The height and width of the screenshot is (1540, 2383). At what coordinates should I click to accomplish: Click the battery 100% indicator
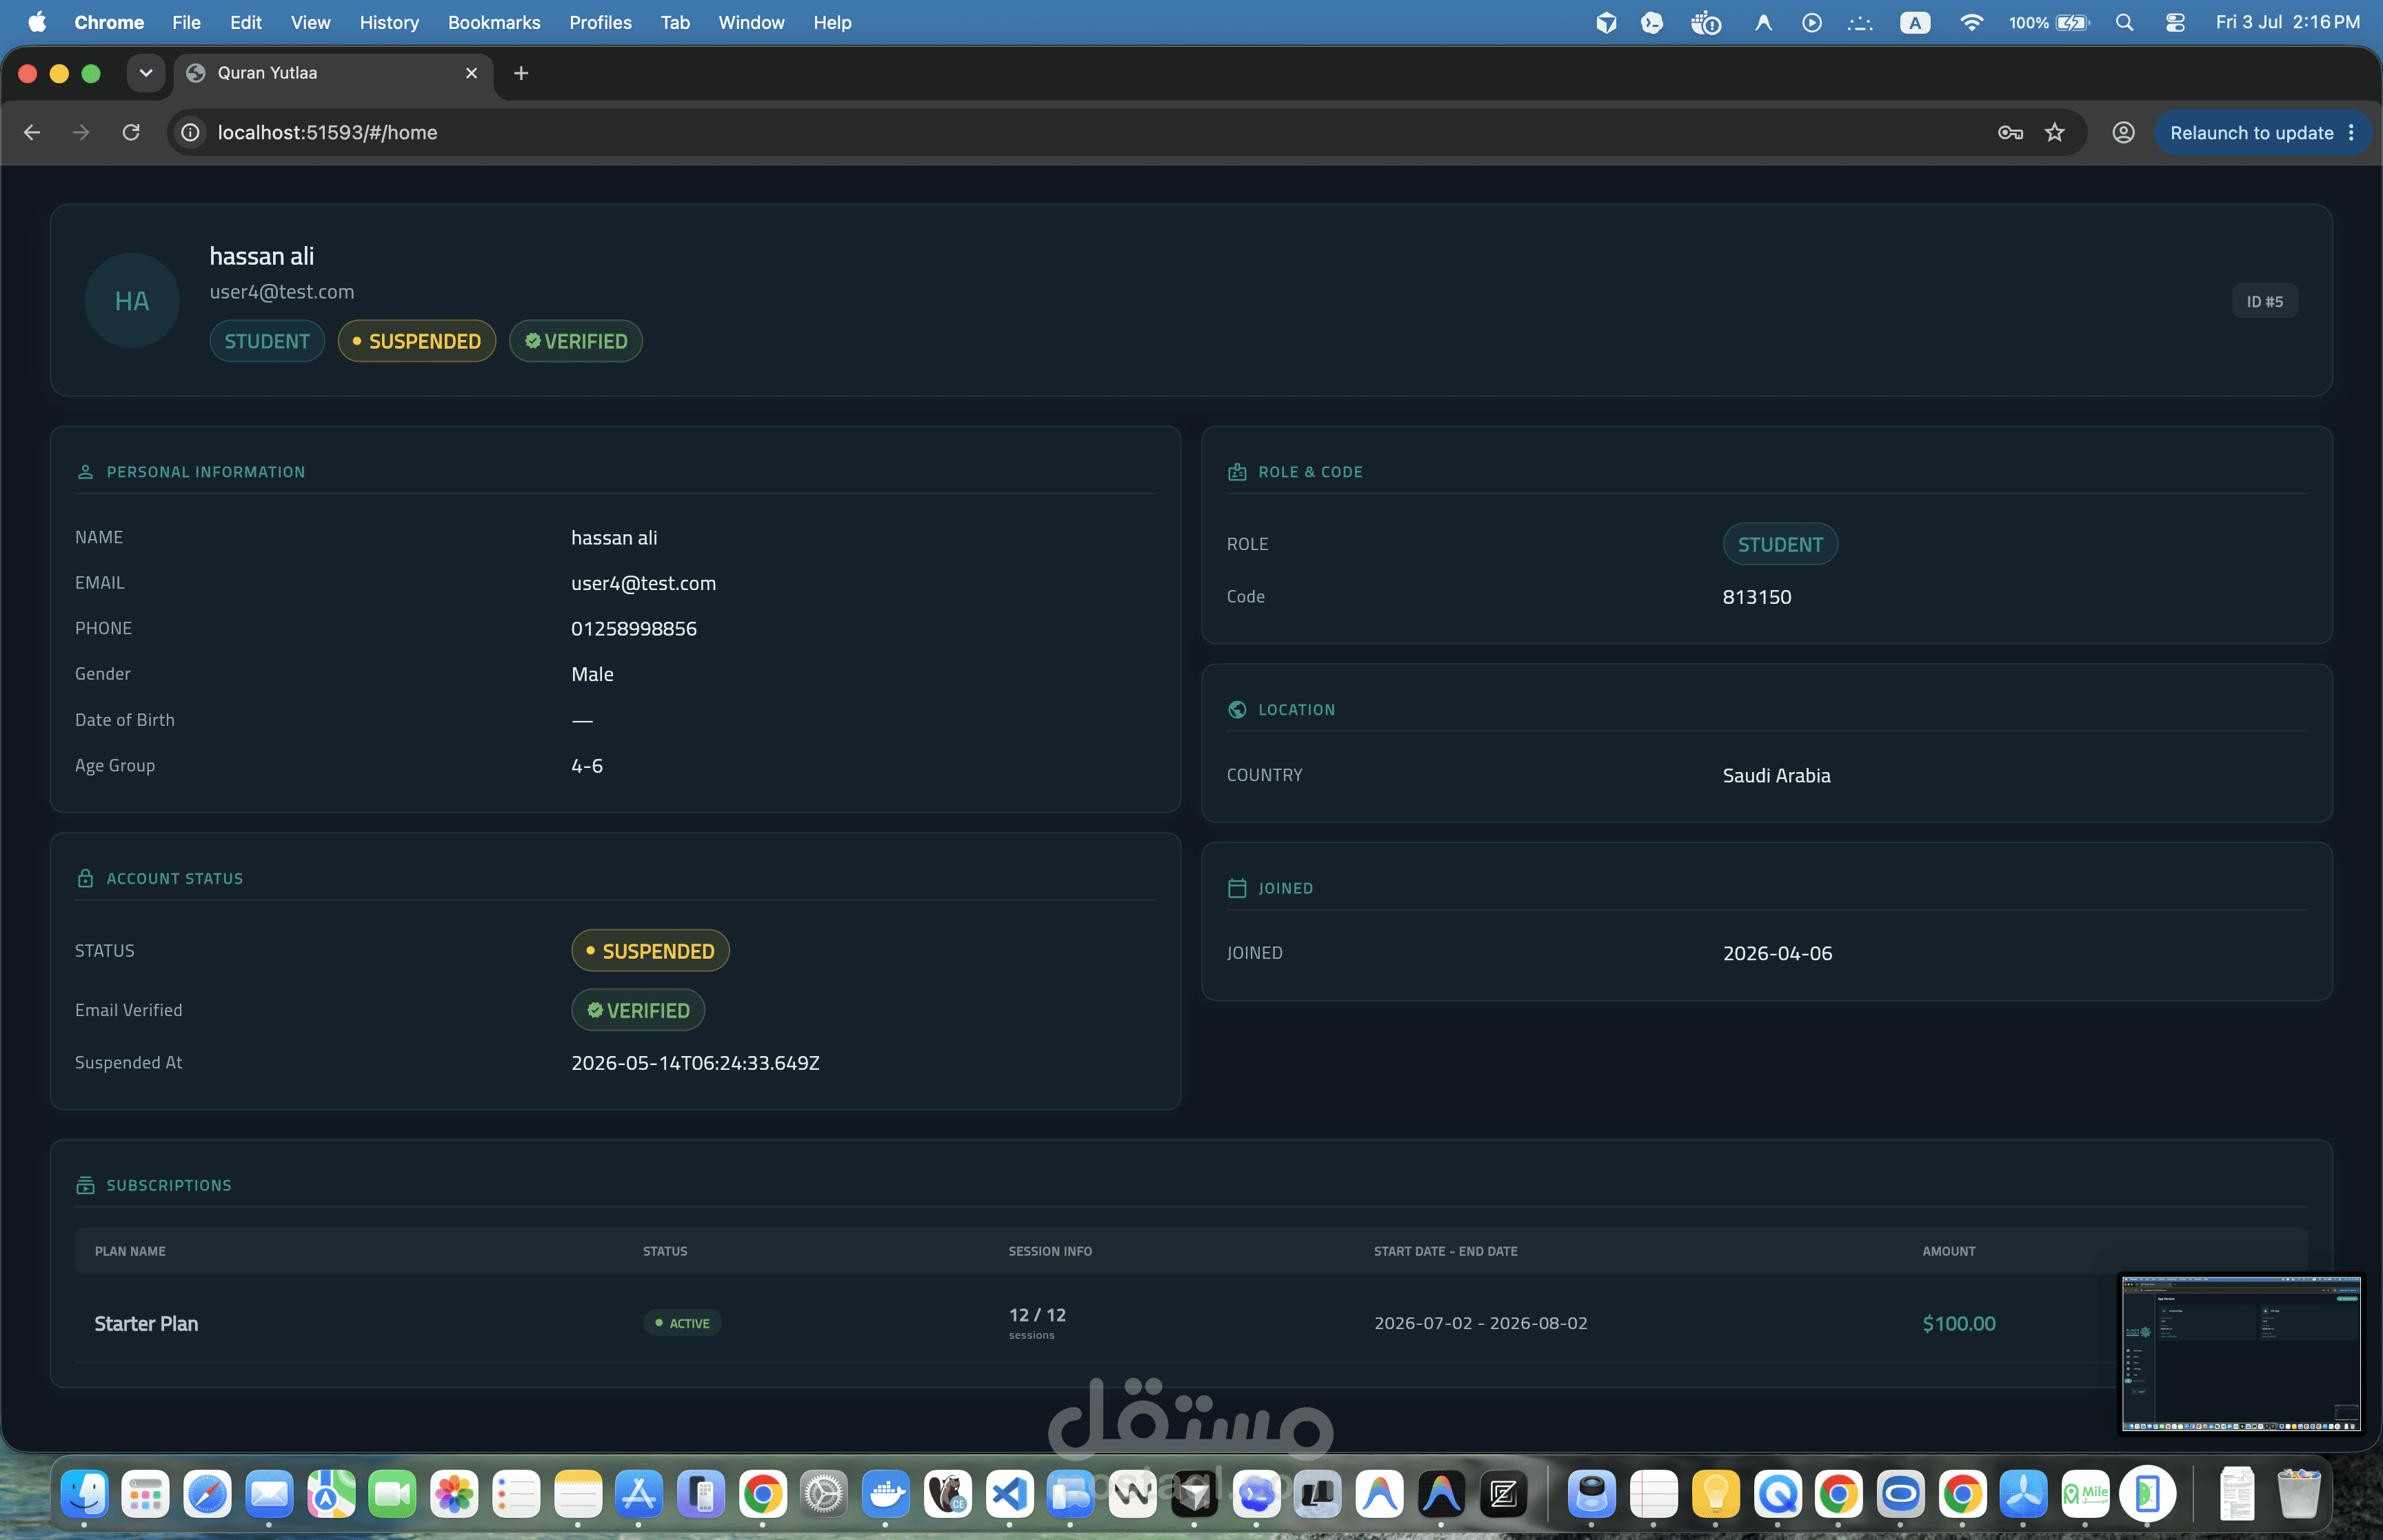[2049, 22]
